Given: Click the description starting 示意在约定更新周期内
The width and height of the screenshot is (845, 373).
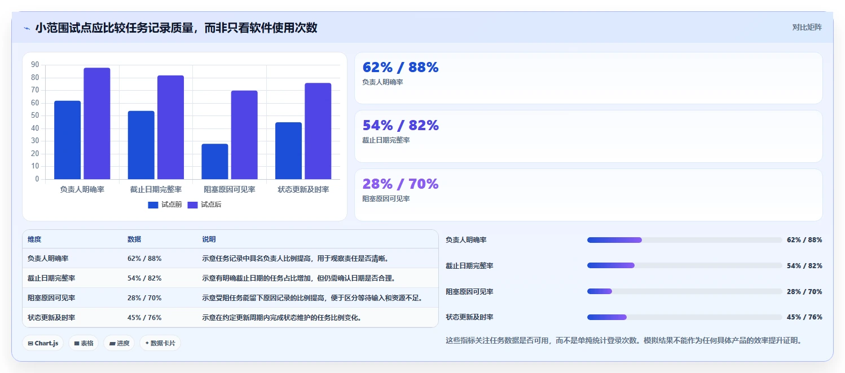Looking at the screenshot, I should [x=281, y=318].
